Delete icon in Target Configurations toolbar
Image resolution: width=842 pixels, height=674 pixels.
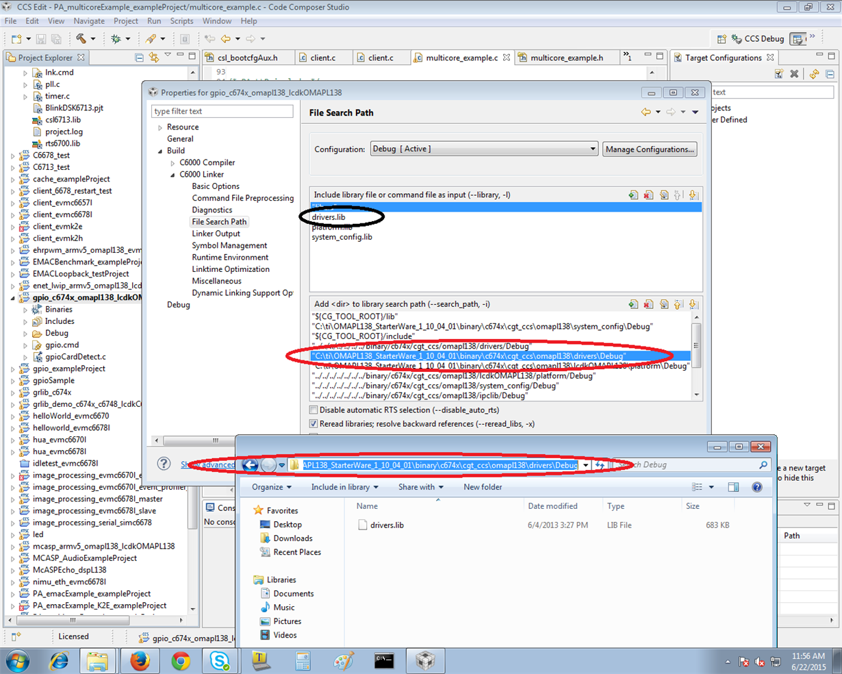coord(794,74)
